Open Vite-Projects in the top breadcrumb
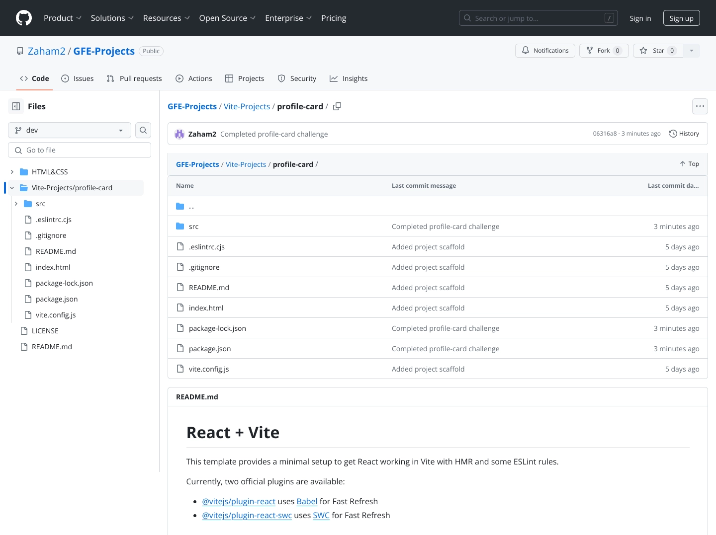The image size is (716, 535). [x=247, y=106]
